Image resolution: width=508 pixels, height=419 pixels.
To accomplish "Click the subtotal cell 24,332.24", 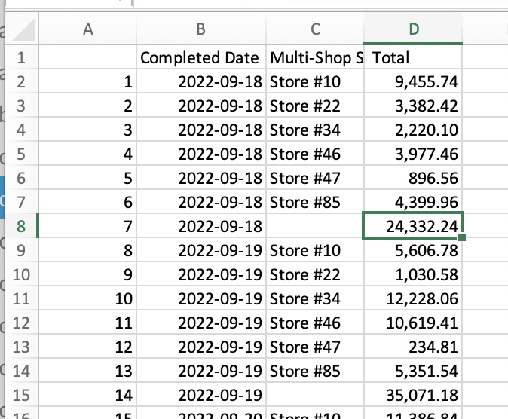I will point(412,226).
